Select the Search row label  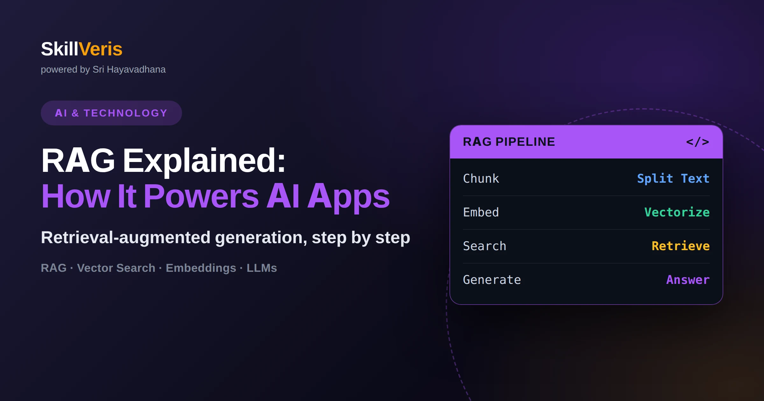(485, 246)
